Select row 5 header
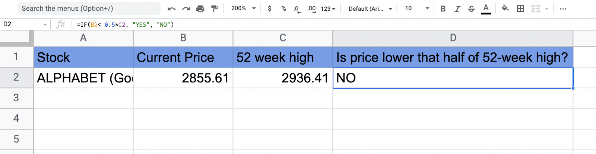 [16, 139]
